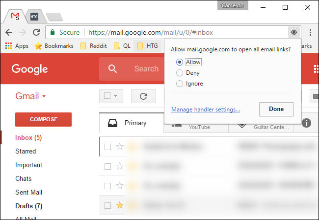The height and width of the screenshot is (220, 319).
Task: Reload the page with the refresh icon
Action: pos(36,32)
